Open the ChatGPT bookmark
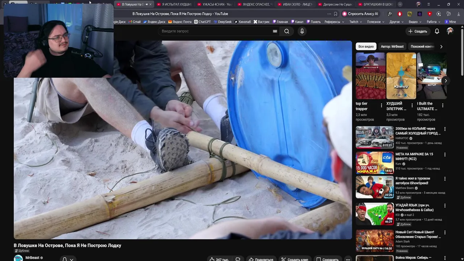The image size is (464, 261). point(202,22)
